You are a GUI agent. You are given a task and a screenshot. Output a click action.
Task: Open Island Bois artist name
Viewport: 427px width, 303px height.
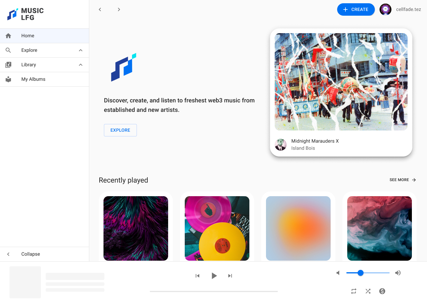pos(303,148)
